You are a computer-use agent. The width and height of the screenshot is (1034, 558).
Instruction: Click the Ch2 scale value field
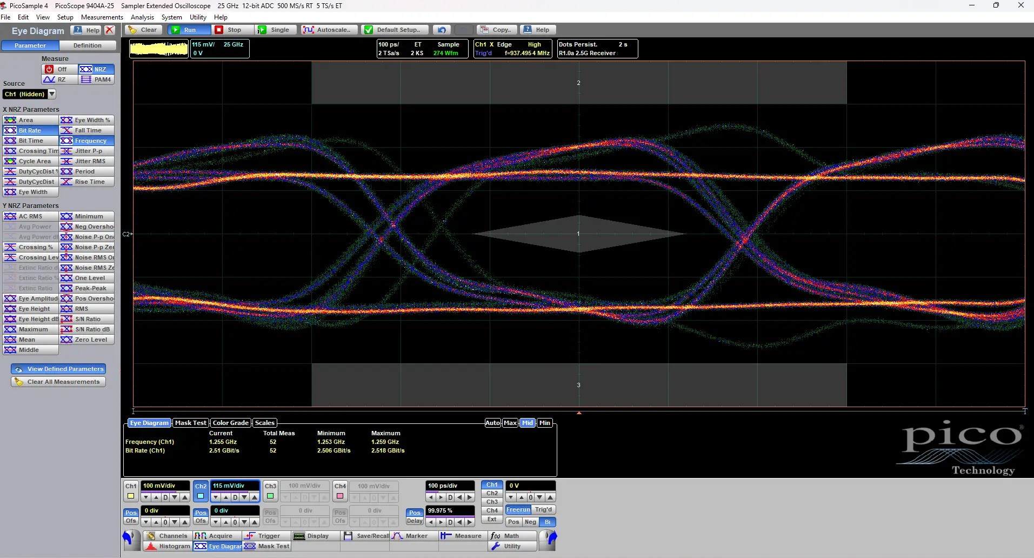click(x=235, y=486)
